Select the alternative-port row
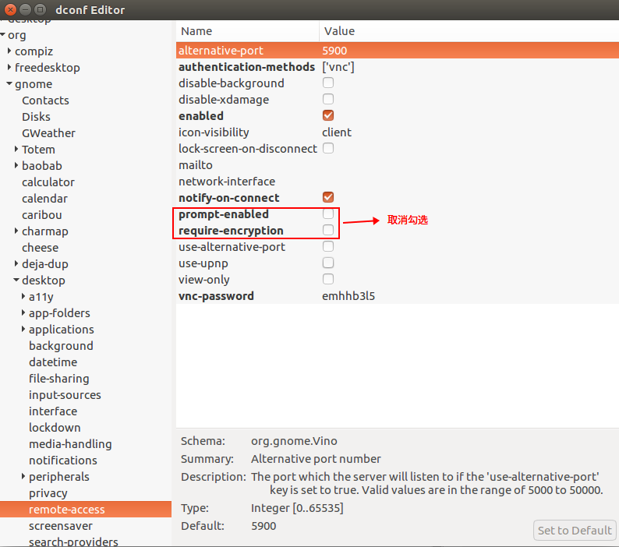 point(398,51)
